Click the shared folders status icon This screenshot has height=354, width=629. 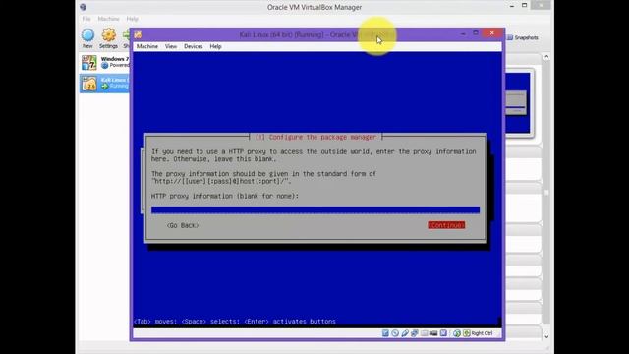424,333
